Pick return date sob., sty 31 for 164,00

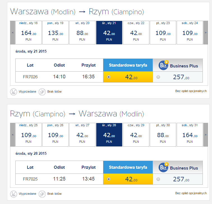[x=190, y=135]
